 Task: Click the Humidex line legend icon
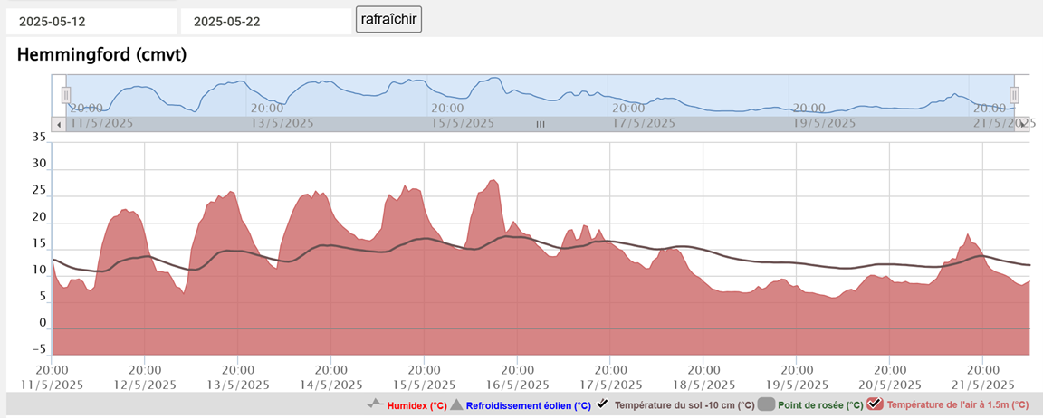pyautogui.click(x=376, y=404)
